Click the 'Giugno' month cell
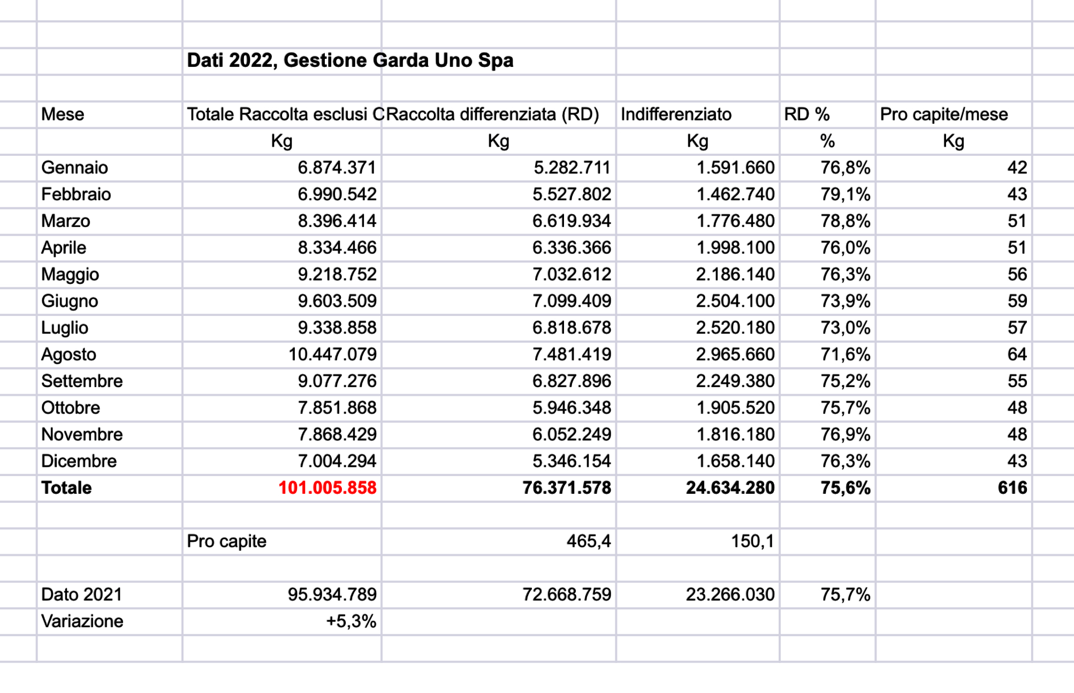 [x=70, y=302]
